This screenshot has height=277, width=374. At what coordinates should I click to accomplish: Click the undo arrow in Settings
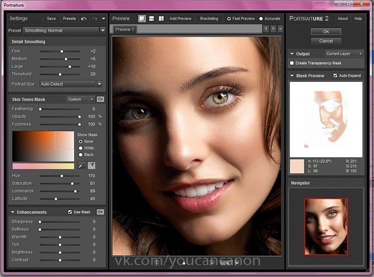pyautogui.click(x=84, y=19)
